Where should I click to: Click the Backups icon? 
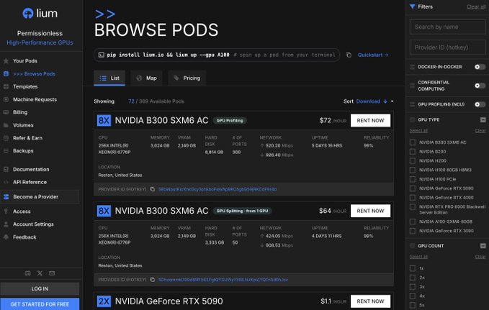[6, 151]
